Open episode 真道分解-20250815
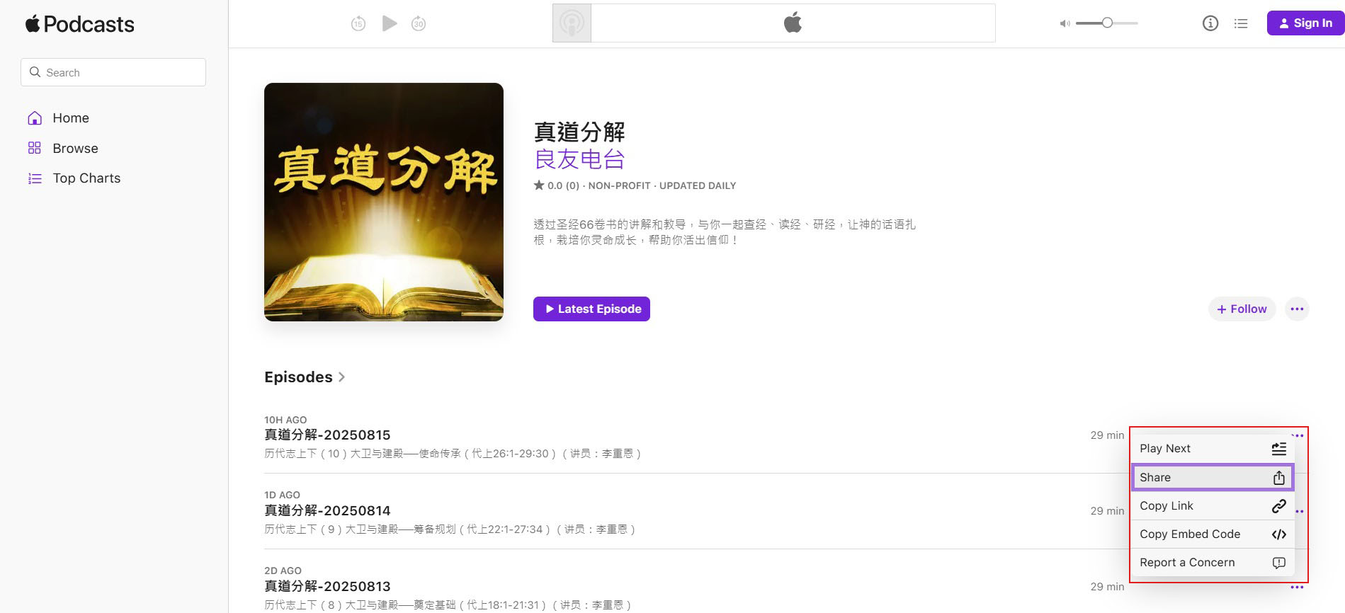The width and height of the screenshot is (1345, 613). (x=327, y=435)
